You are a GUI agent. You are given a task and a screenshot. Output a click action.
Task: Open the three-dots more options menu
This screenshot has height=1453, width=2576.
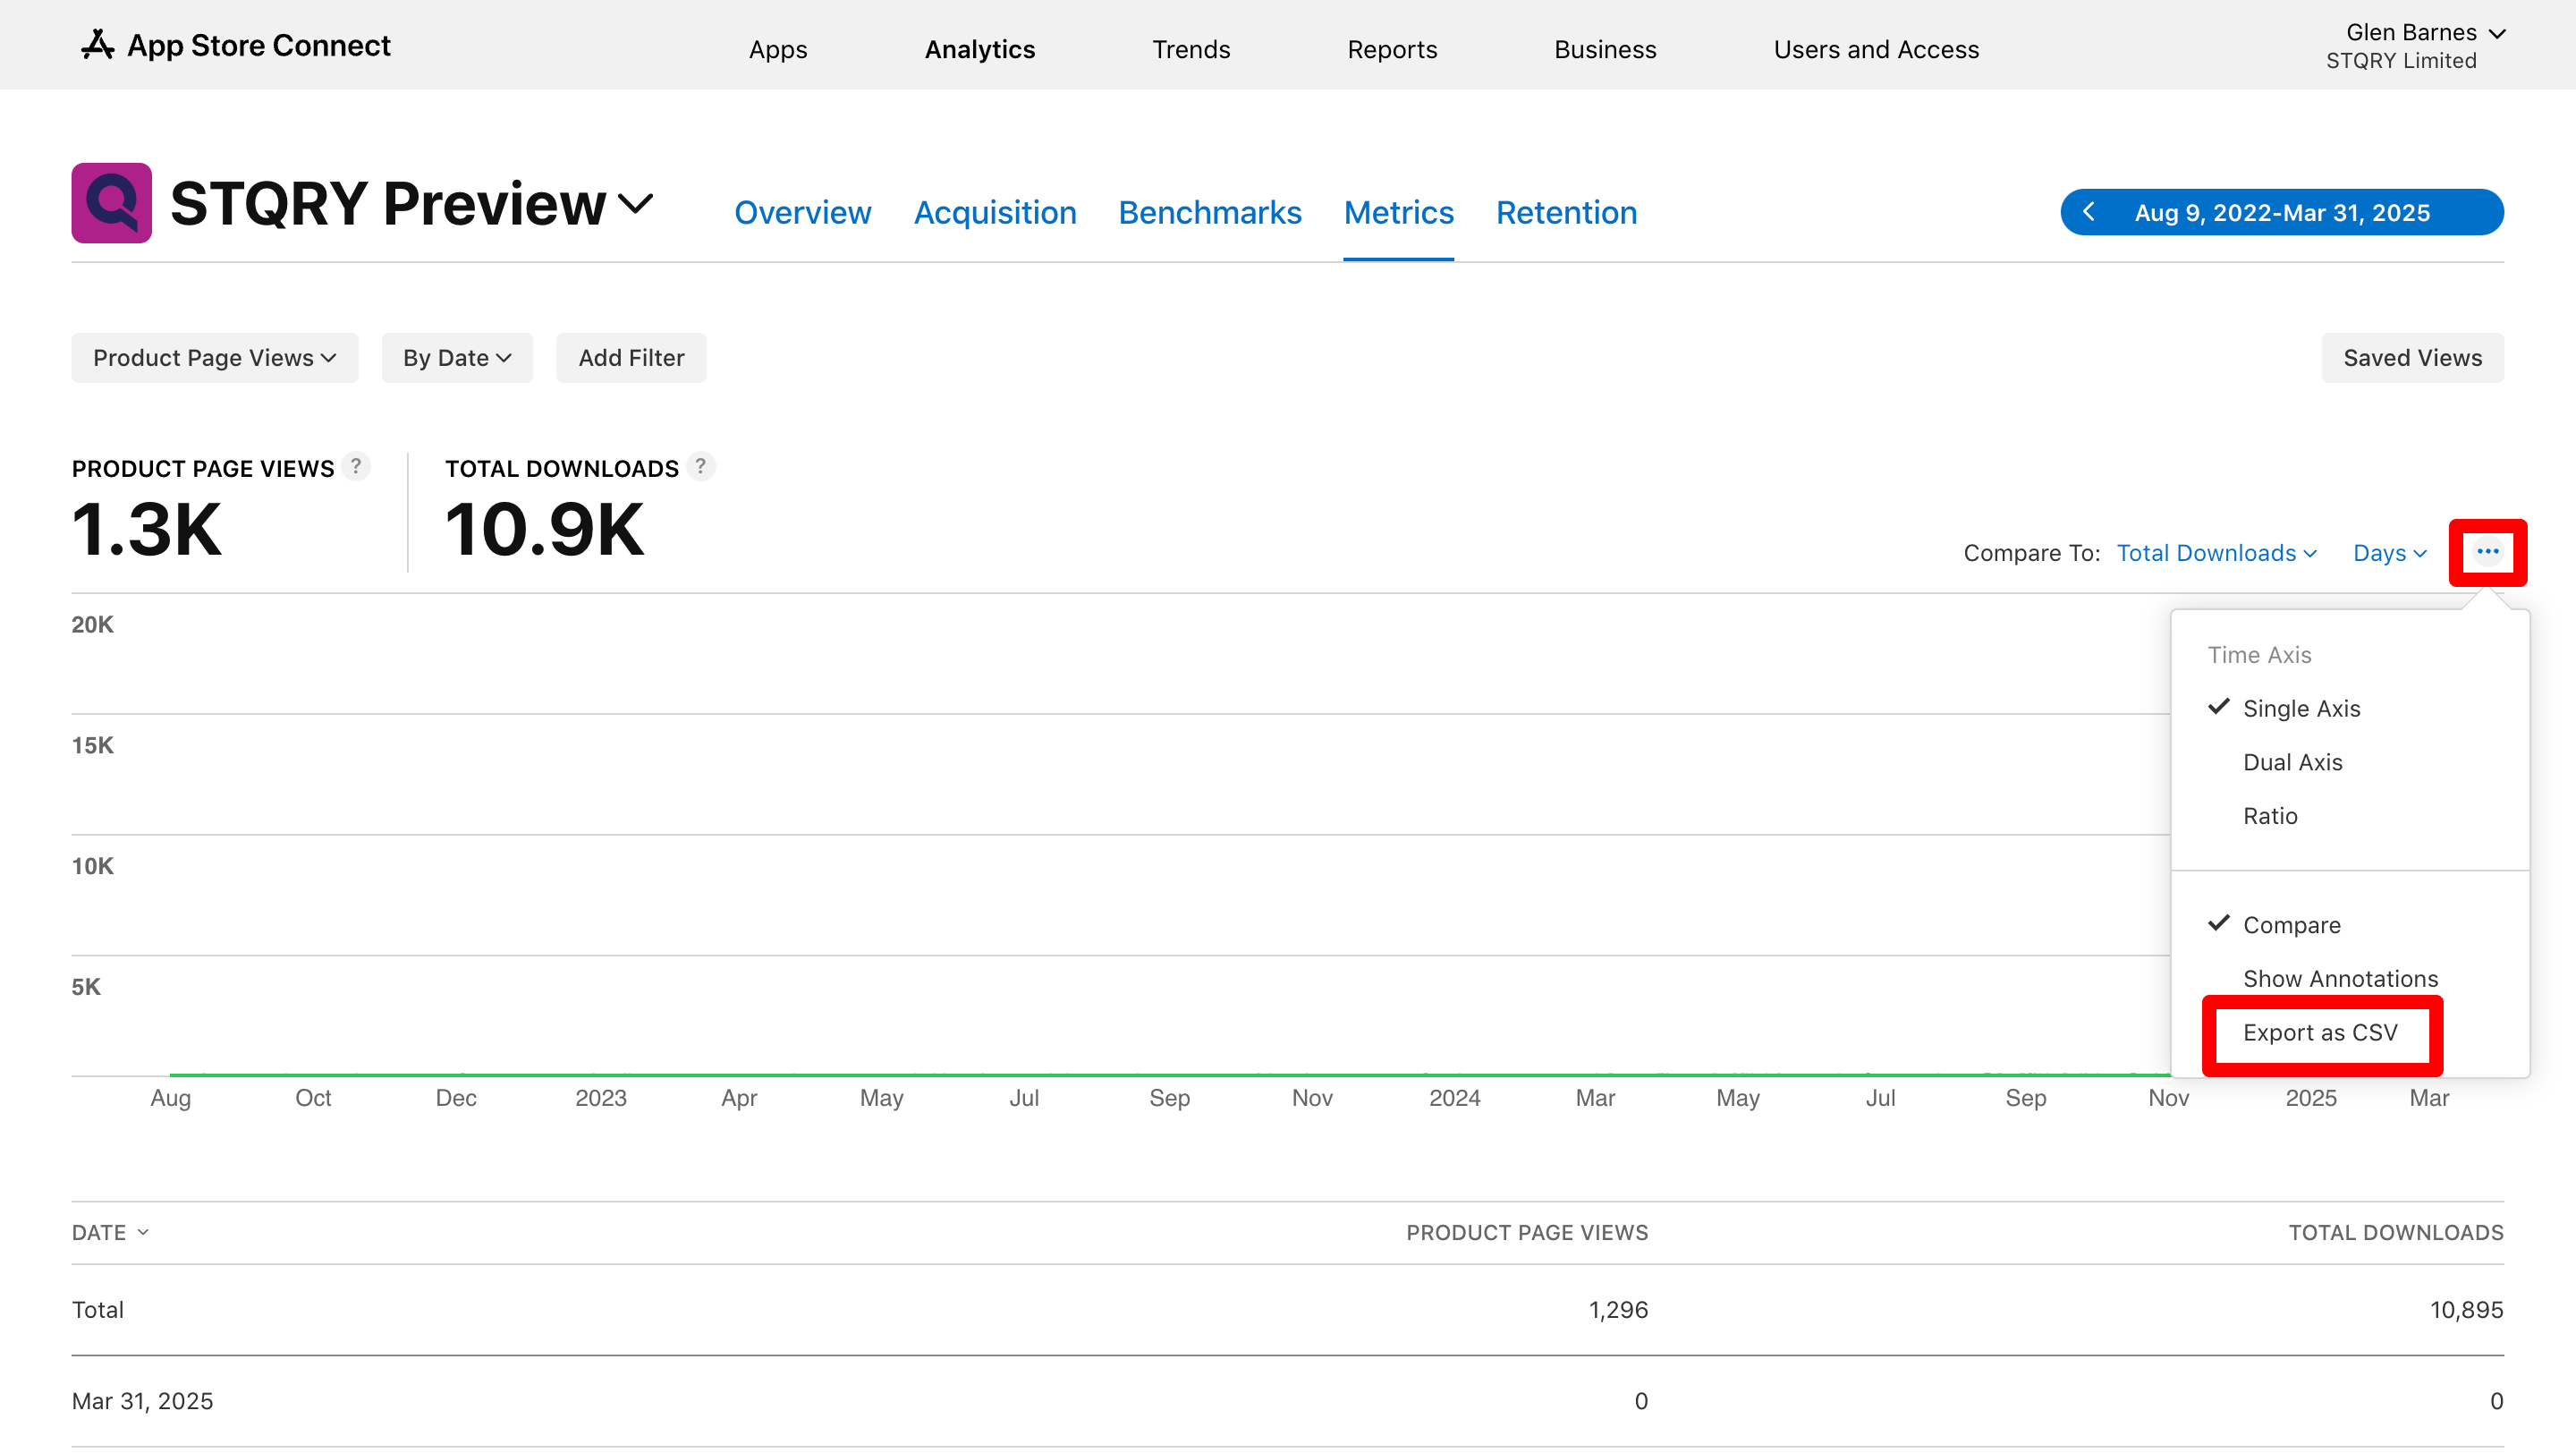click(x=2487, y=552)
